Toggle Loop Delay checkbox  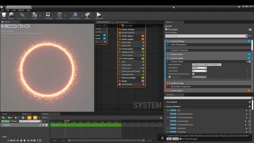[169, 77]
